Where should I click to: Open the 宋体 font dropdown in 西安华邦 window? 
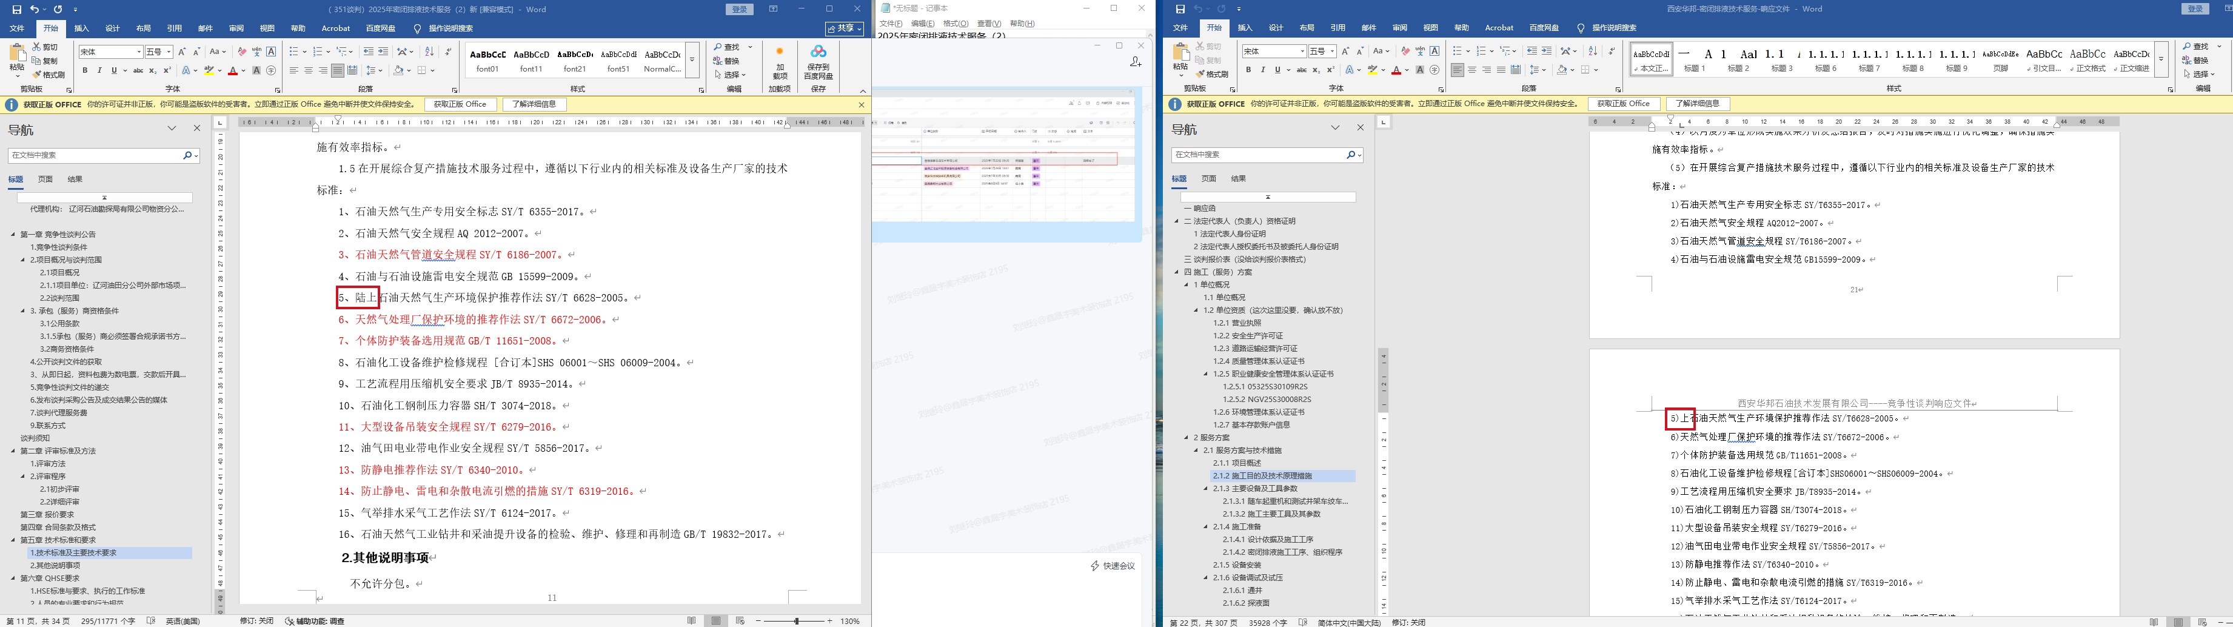point(1302,51)
